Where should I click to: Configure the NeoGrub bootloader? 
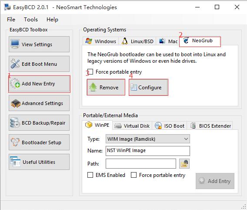[x=148, y=87]
